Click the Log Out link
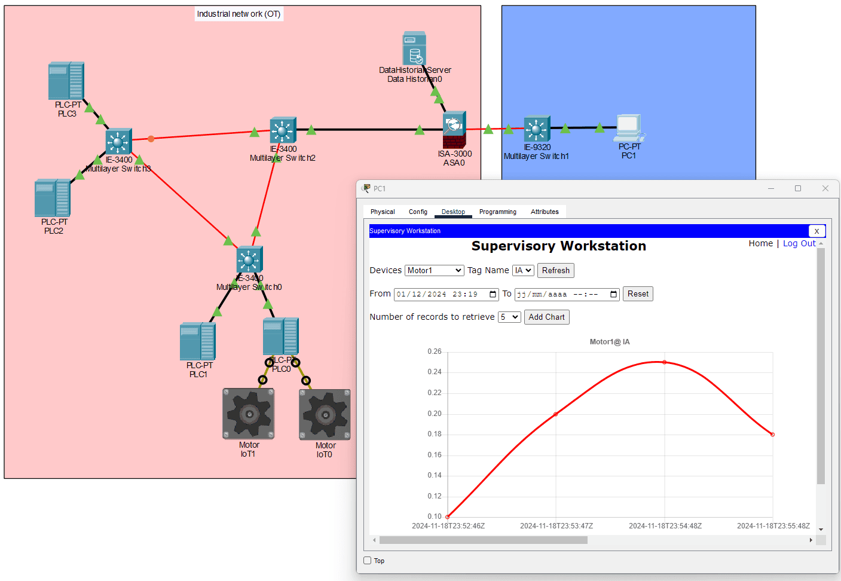This screenshot has height=581, width=841. (799, 243)
